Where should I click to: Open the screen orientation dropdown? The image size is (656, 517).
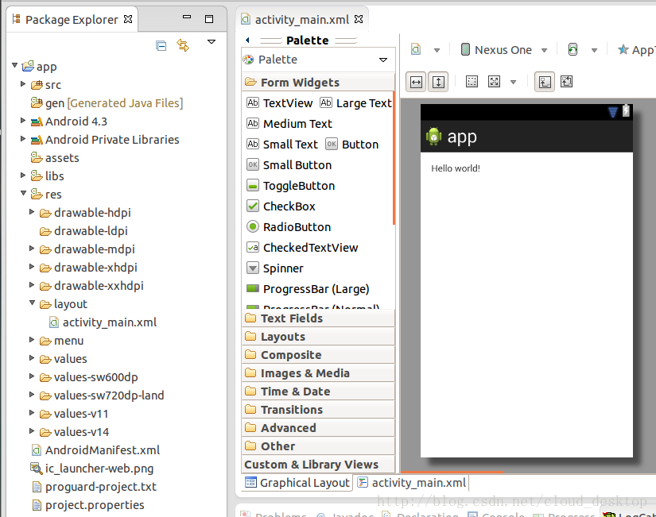tap(594, 51)
